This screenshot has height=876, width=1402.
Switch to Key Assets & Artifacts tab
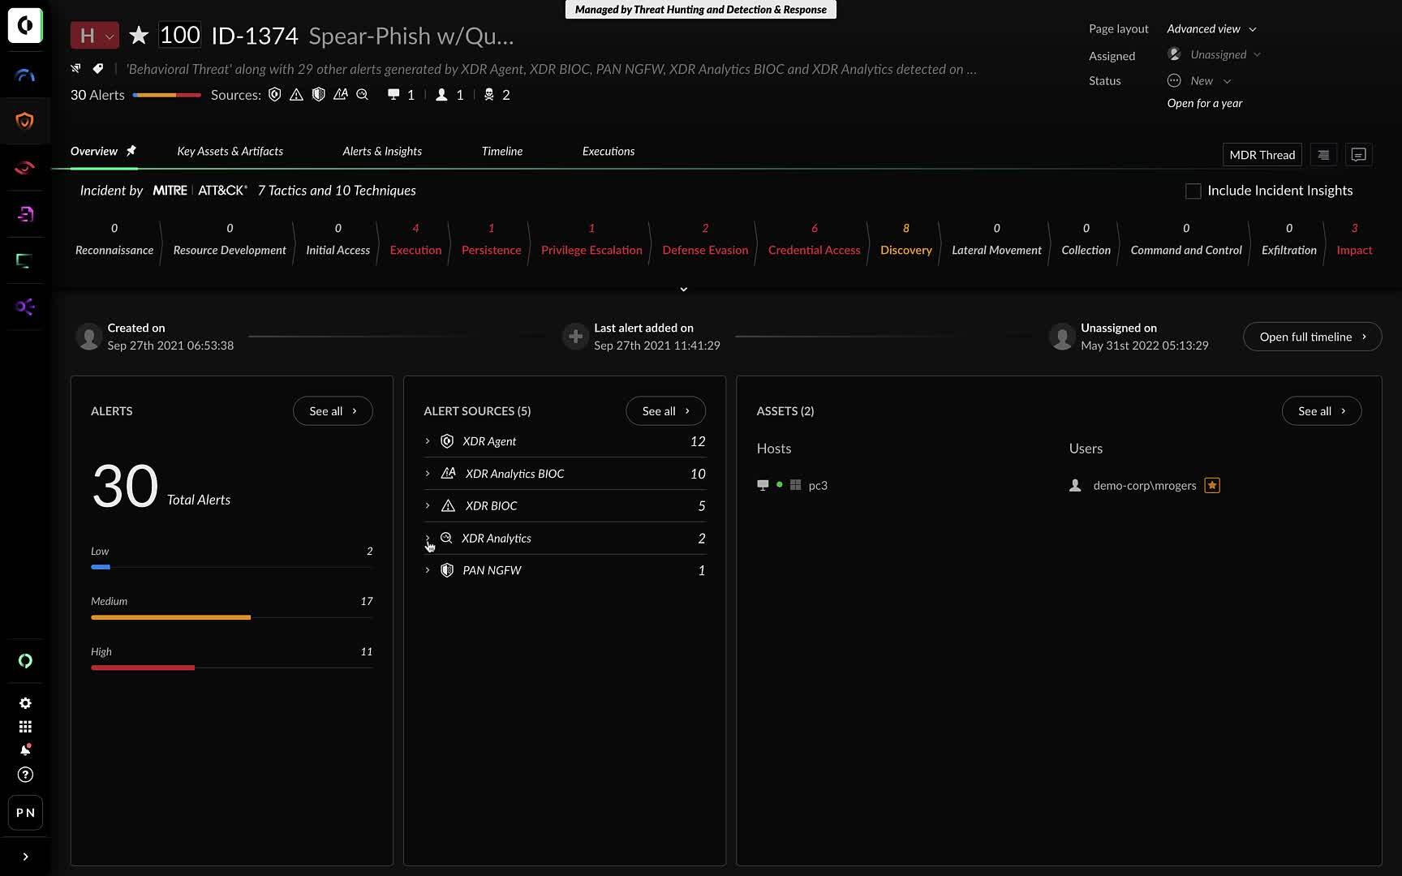click(230, 152)
